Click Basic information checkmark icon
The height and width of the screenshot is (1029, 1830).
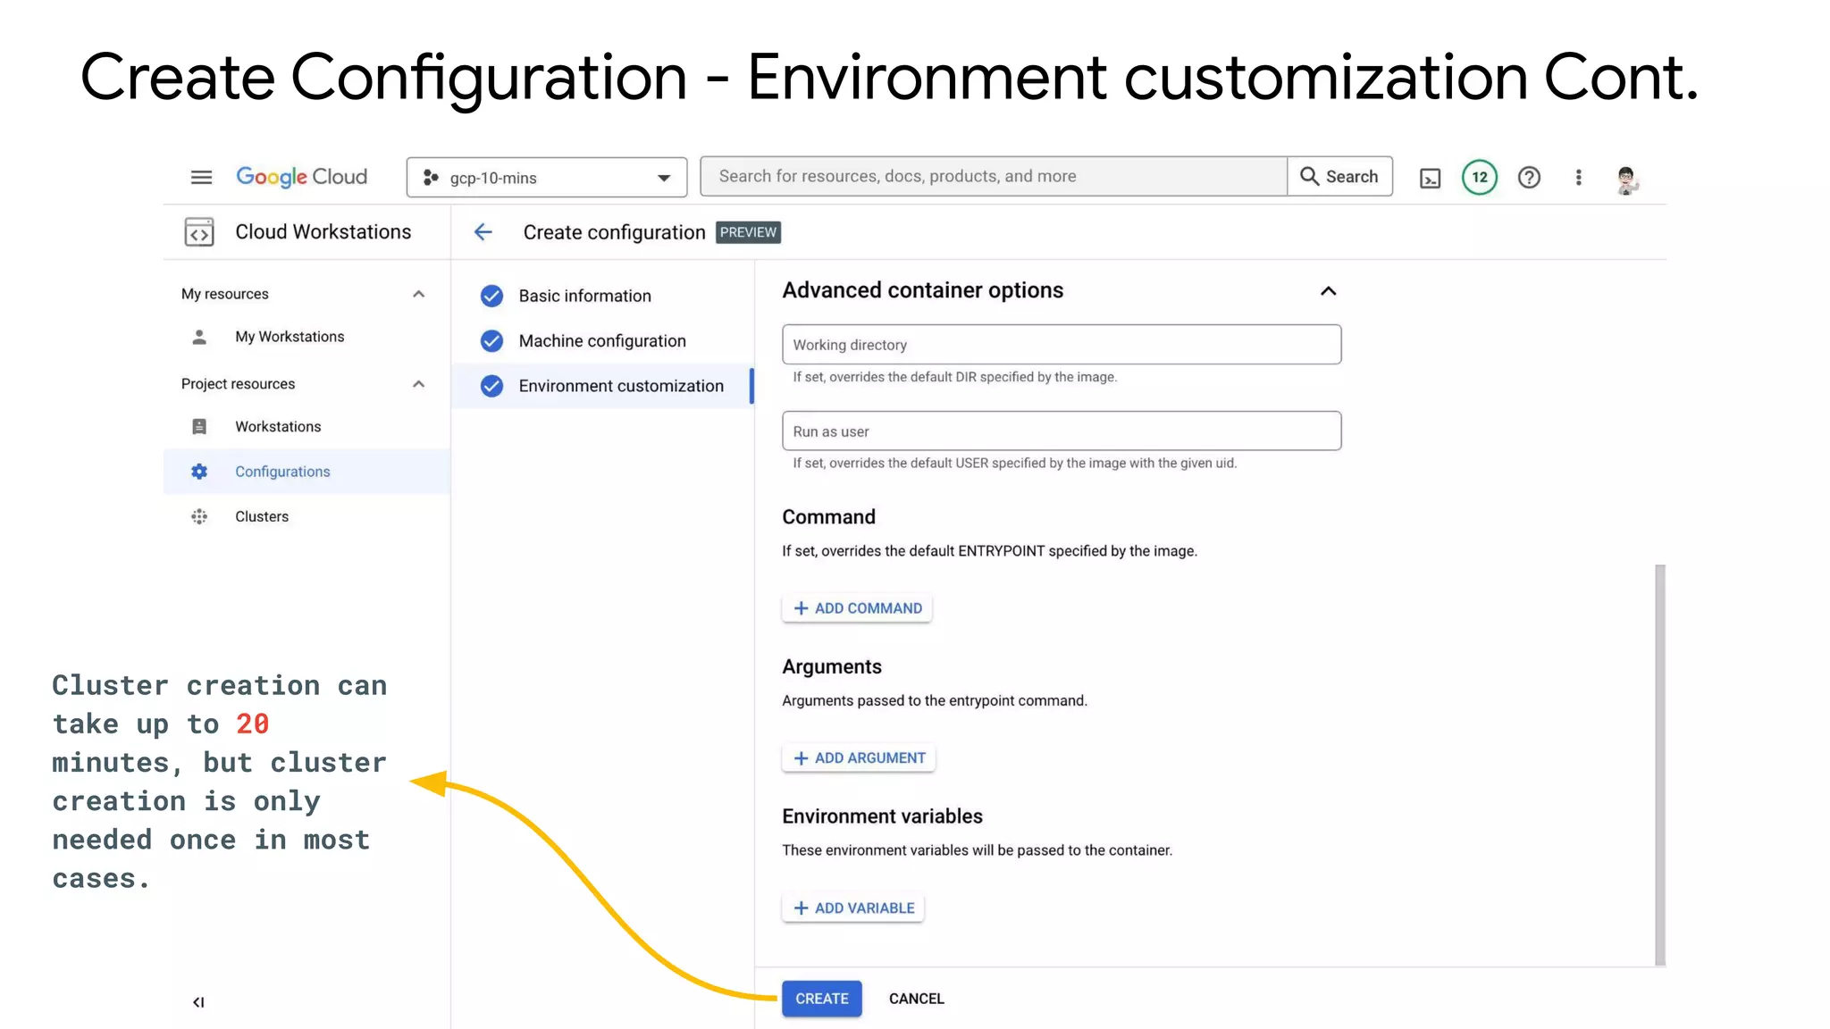pos(491,296)
